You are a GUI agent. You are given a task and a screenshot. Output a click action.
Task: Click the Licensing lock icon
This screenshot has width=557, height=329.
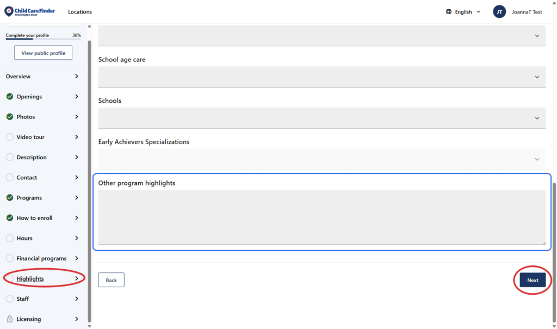(10, 319)
